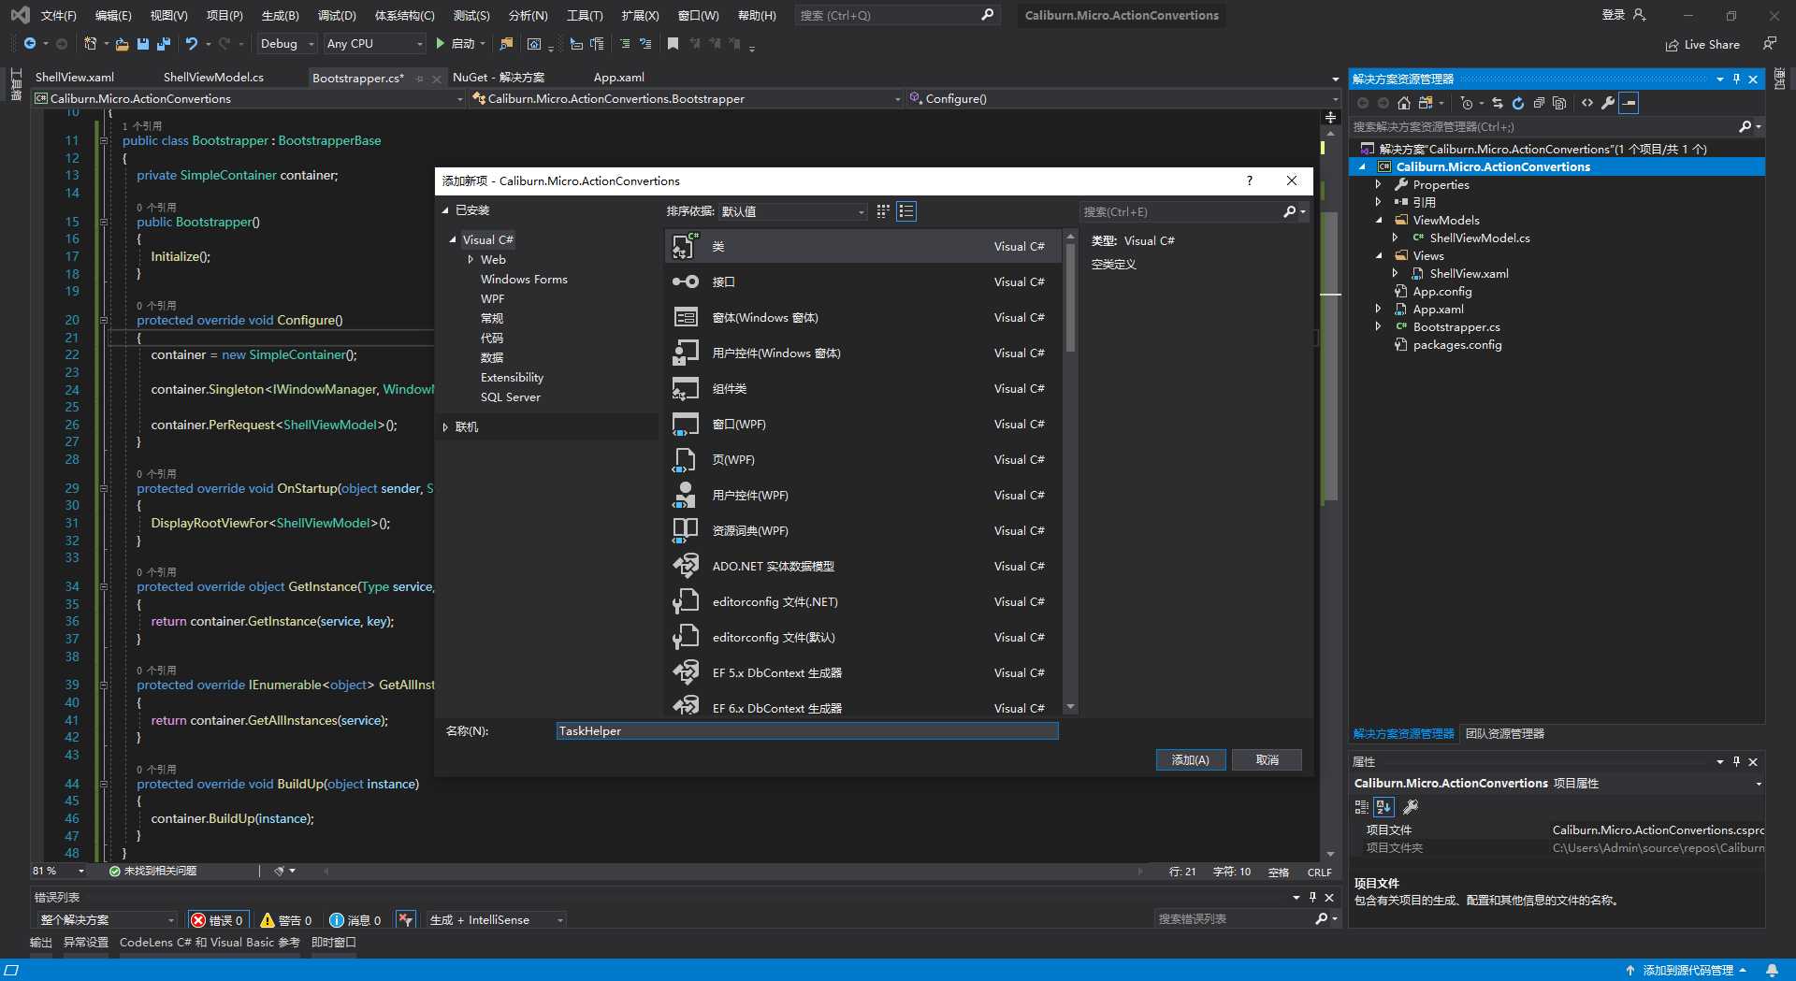Switch to the ShellViewModel.cs tab
1796x981 pixels.
tap(213, 78)
